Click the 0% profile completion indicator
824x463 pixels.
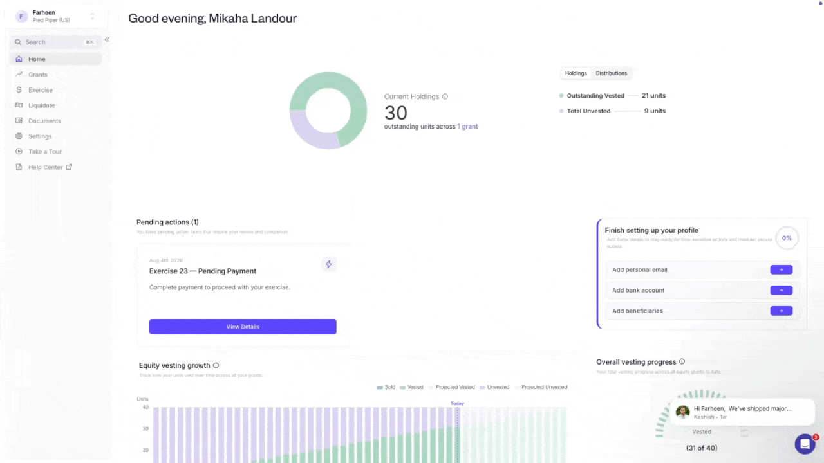(787, 238)
